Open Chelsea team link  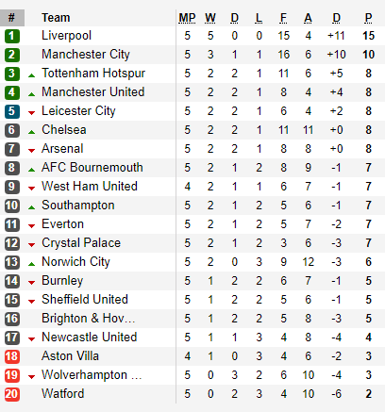click(x=64, y=130)
